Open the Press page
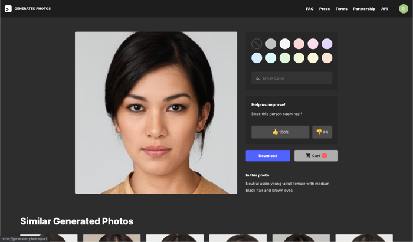Image resolution: width=413 pixels, height=242 pixels. pyautogui.click(x=324, y=9)
